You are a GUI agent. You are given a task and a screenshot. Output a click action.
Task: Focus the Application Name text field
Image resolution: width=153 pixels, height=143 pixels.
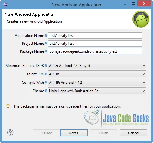pyautogui.click(x=95, y=35)
